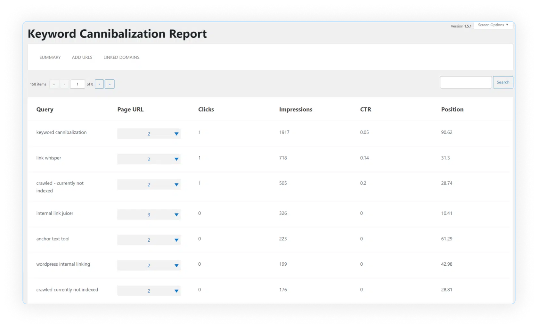Sort table by Impressions column header
This screenshot has height=328, width=538.
click(296, 109)
